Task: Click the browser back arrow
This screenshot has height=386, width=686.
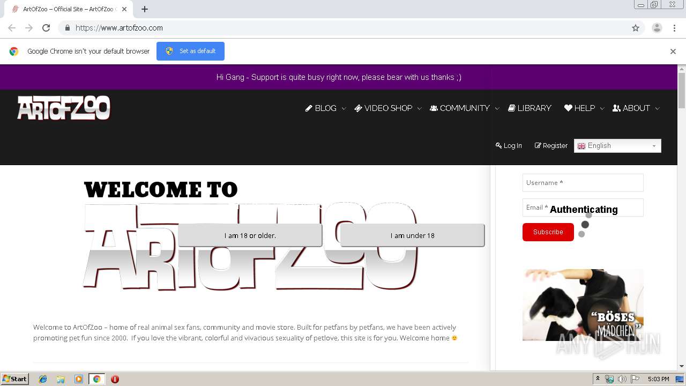Action: point(12,28)
